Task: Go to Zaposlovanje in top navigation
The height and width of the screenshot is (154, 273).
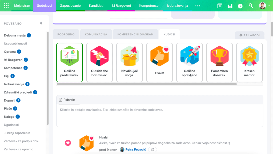Action: pos(70,6)
